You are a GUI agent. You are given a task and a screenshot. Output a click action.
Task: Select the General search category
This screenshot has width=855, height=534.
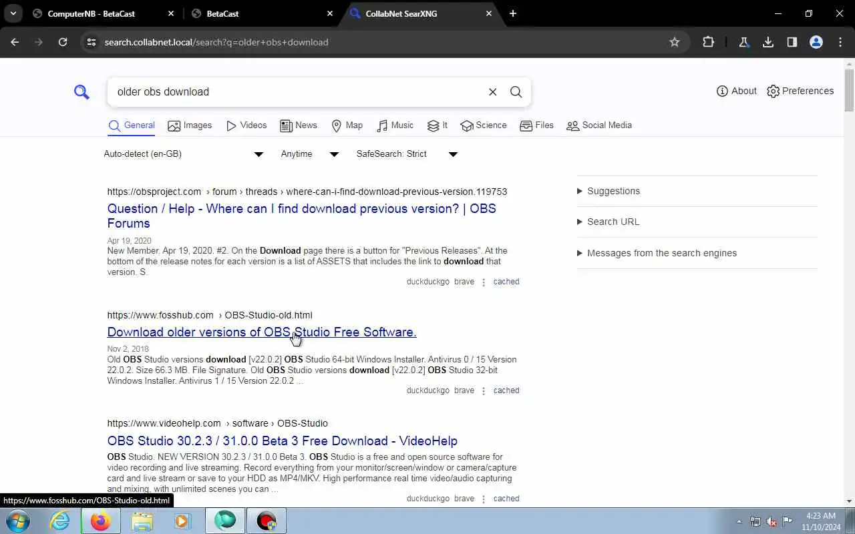click(132, 125)
